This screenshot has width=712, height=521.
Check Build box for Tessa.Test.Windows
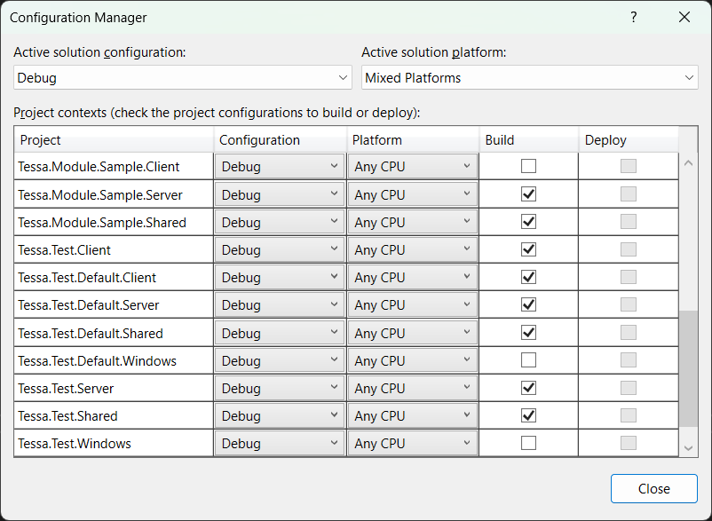[x=529, y=443]
